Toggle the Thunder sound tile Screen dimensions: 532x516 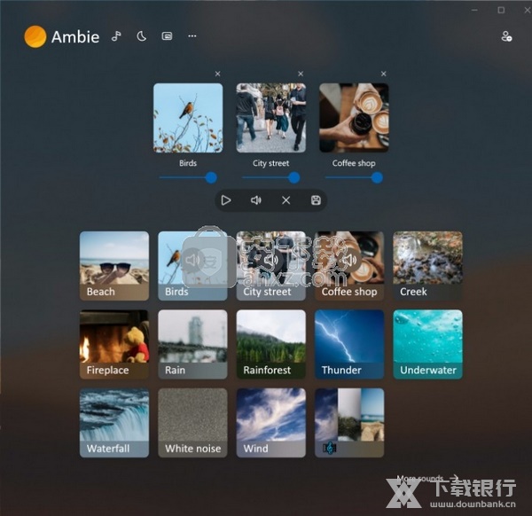[x=349, y=344]
